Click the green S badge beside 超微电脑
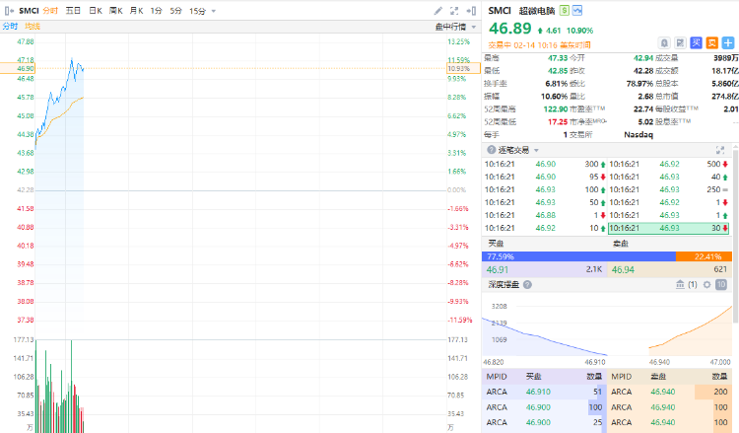The image size is (739, 433). coord(565,10)
